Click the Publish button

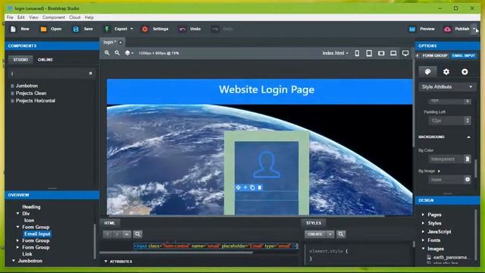456,29
